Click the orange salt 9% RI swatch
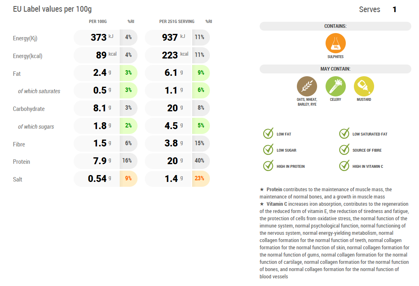This screenshot has height=286, width=419. [128, 178]
